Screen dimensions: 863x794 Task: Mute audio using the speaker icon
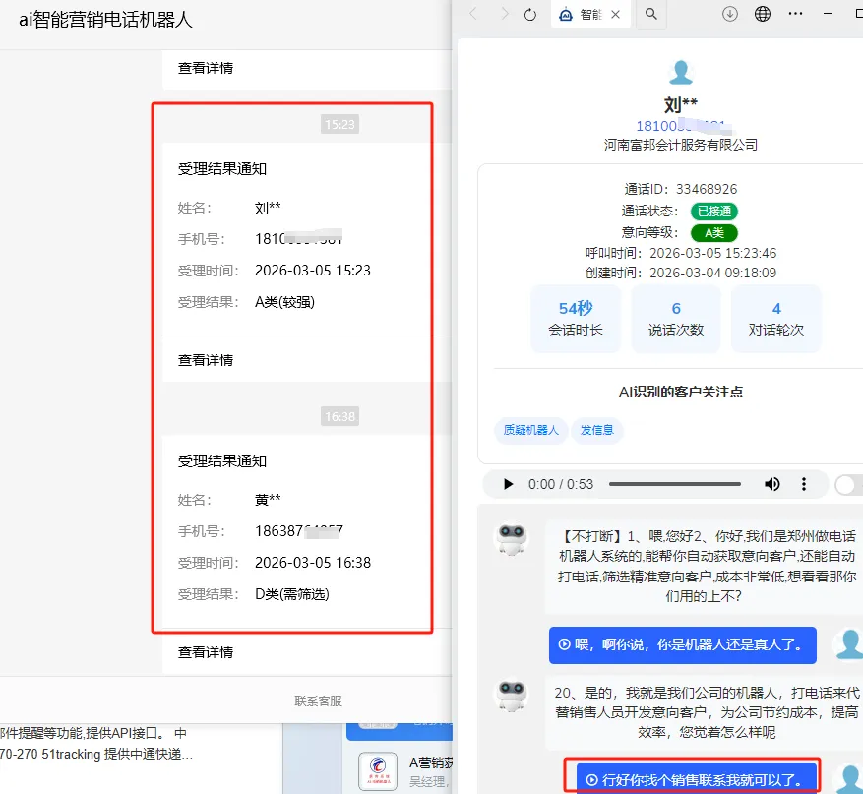pos(772,483)
